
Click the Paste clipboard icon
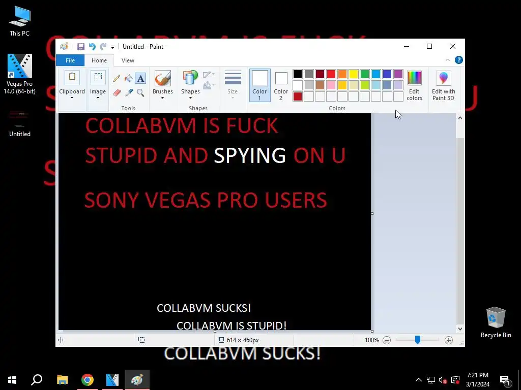point(72,77)
